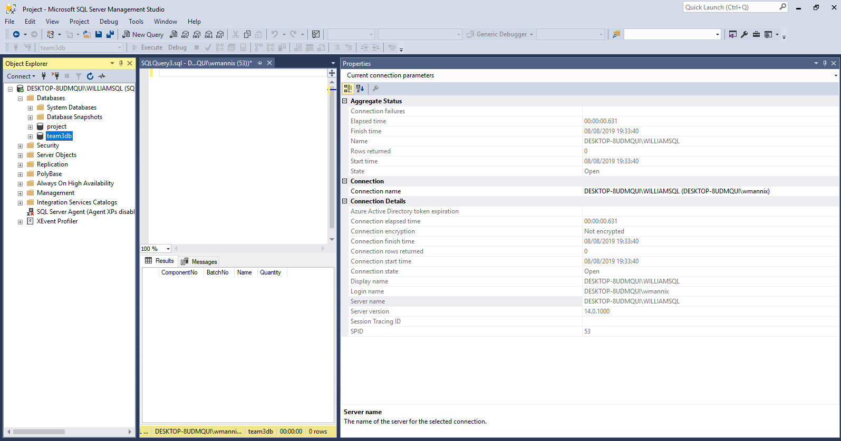Click the New Project icon

point(50,34)
